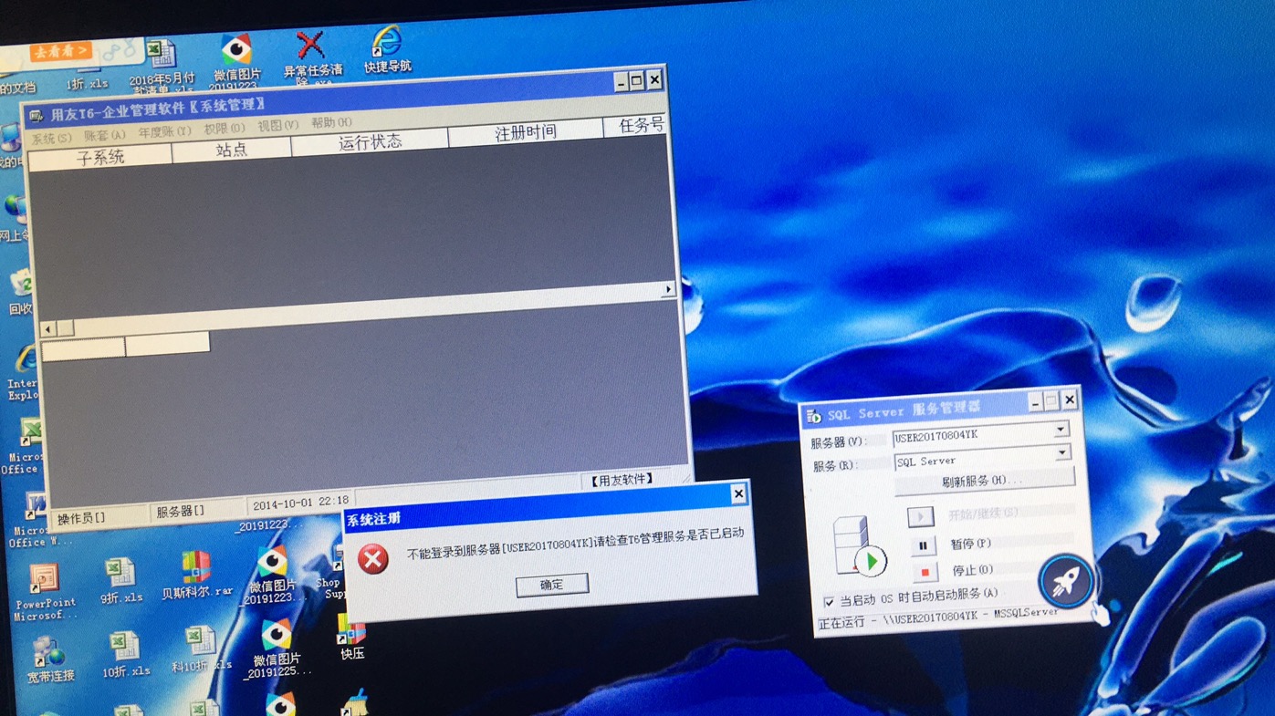Image resolution: width=1275 pixels, height=716 pixels.
Task: Click the 用友T6 title bar application icon
Action: (x=37, y=116)
